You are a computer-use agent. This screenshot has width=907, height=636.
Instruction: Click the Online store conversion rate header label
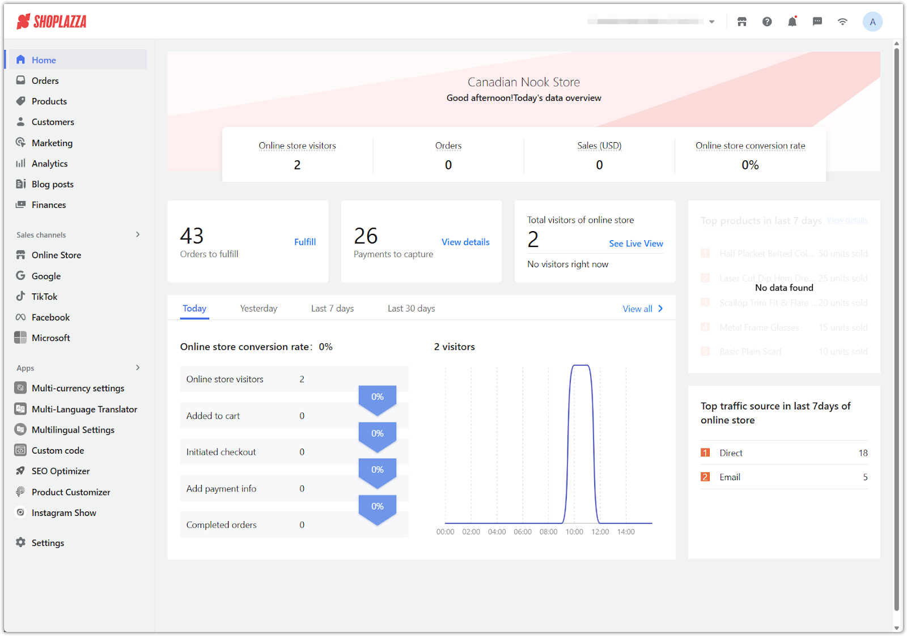[x=751, y=146]
